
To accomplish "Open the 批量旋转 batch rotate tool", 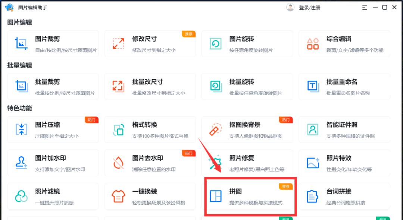I will point(215,86).
